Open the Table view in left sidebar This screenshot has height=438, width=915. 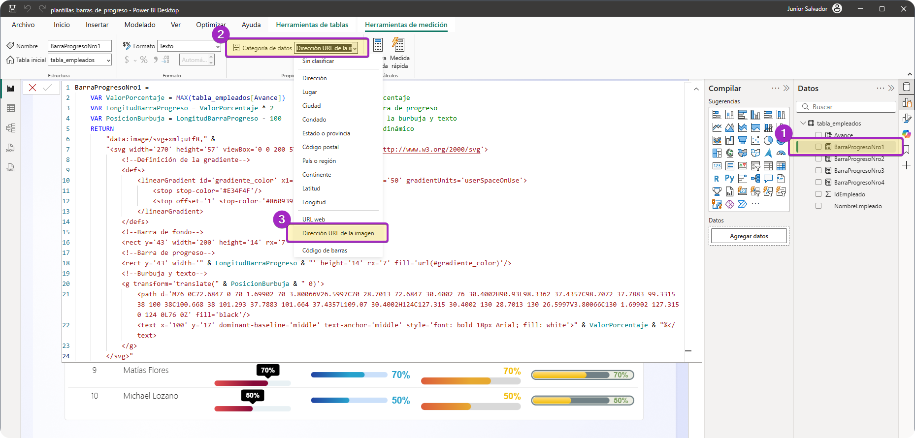pos(11,108)
